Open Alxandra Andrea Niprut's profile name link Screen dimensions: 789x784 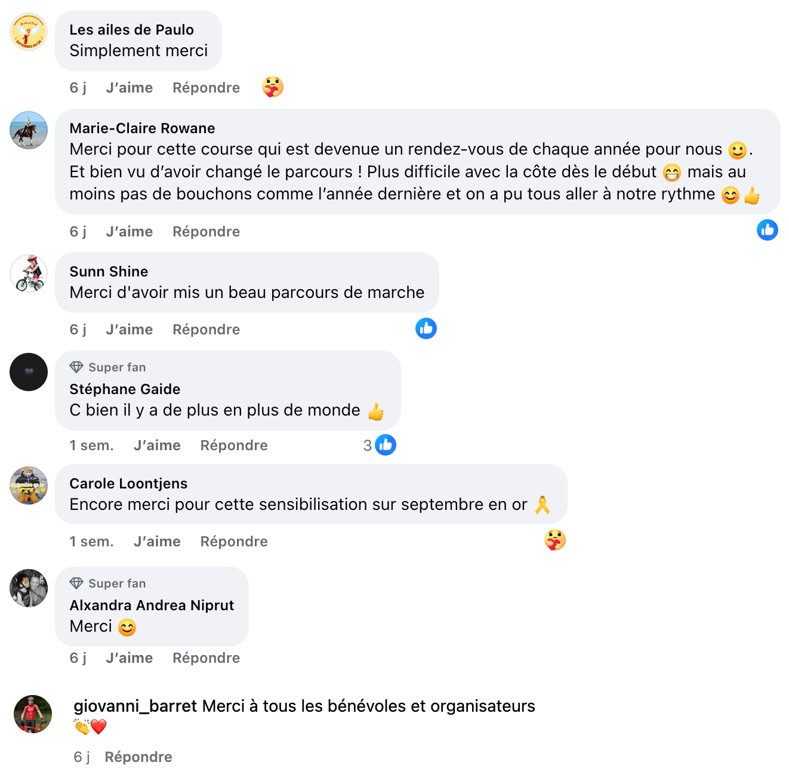pos(152,605)
